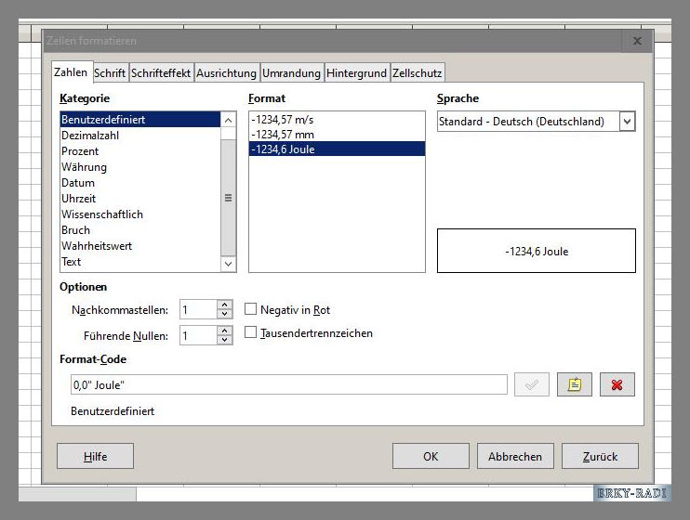This screenshot has height=520, width=690.
Task: Decrease Nachkommastellen with down arrow
Action: click(225, 314)
